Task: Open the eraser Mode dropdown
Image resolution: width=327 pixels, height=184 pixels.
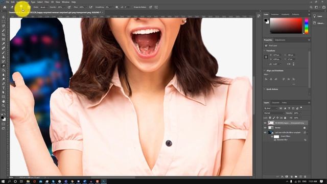Action: pos(43,7)
